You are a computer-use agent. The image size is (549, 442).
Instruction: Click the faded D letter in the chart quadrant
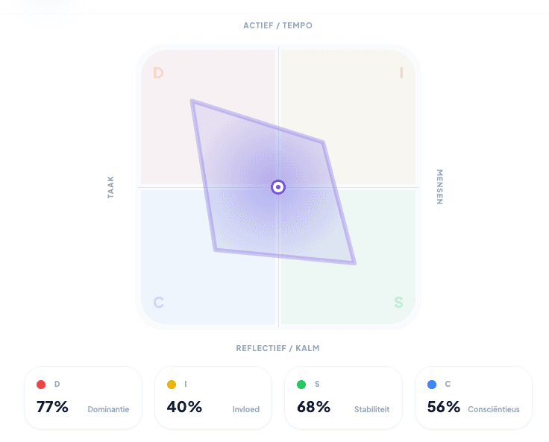point(157,73)
